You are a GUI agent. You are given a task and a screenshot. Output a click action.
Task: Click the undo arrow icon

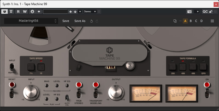pyautogui.click(x=91, y=21)
